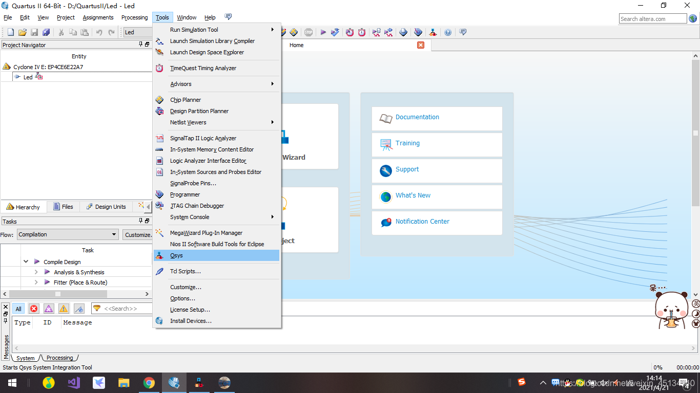
Task: Click the Undo toolbar icon
Action: (x=99, y=32)
